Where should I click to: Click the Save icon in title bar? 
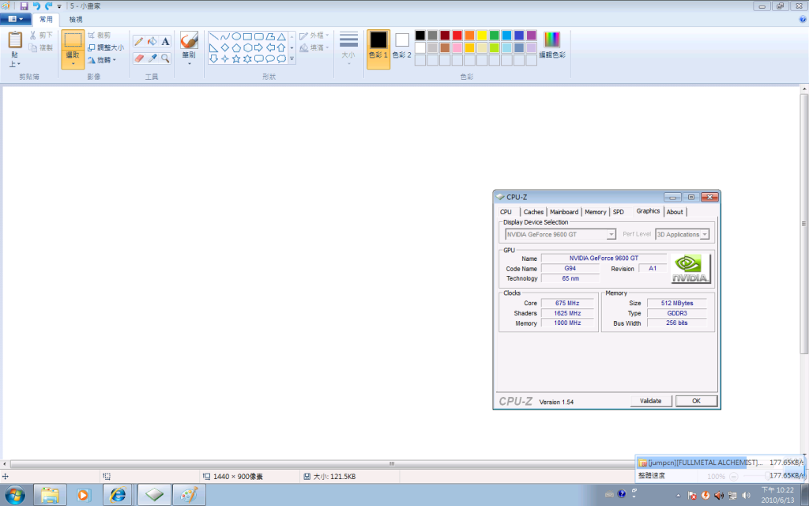pos(24,6)
